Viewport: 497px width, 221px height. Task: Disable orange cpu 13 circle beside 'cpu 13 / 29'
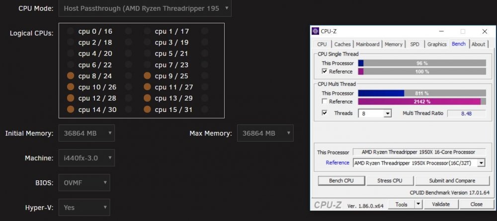[147, 98]
